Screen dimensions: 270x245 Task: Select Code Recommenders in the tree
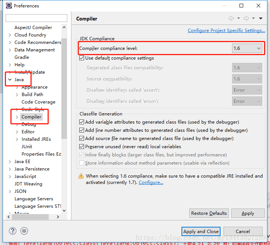point(38,42)
